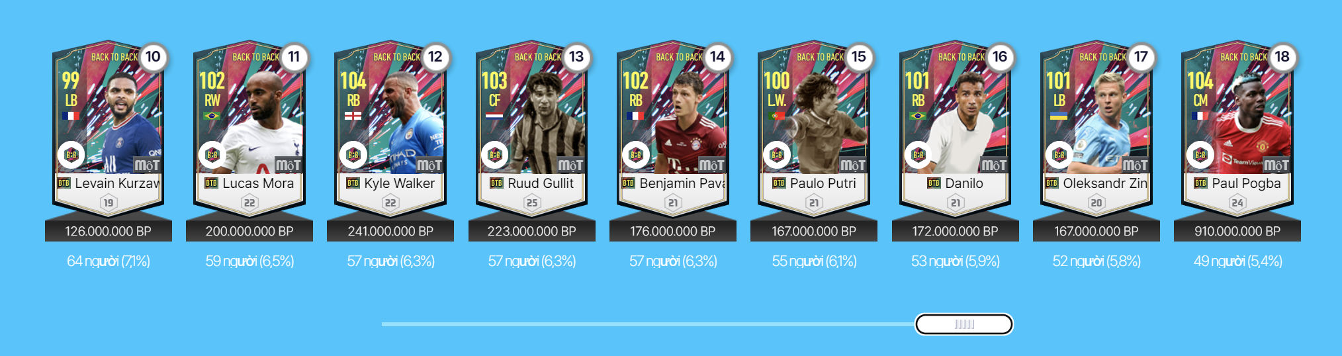Click the scrollbar track left of handle
The image size is (1342, 356).
click(649, 324)
